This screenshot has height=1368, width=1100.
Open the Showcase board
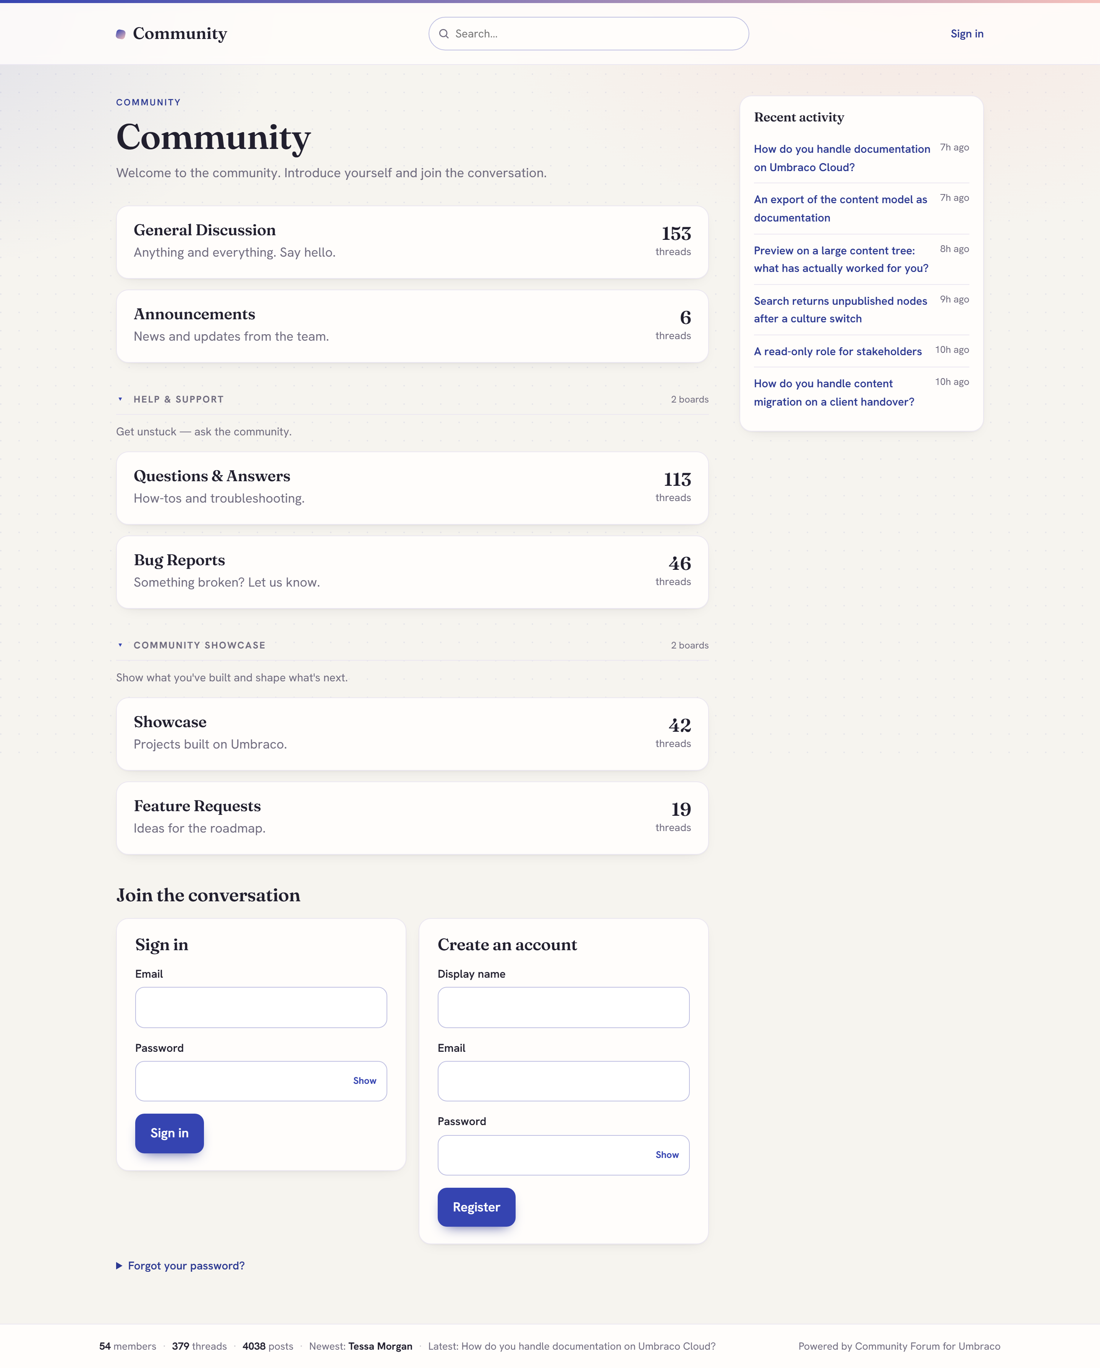(x=412, y=734)
